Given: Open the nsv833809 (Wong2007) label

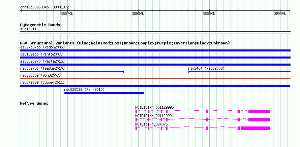Looking at the screenshot, I should (40, 75).
